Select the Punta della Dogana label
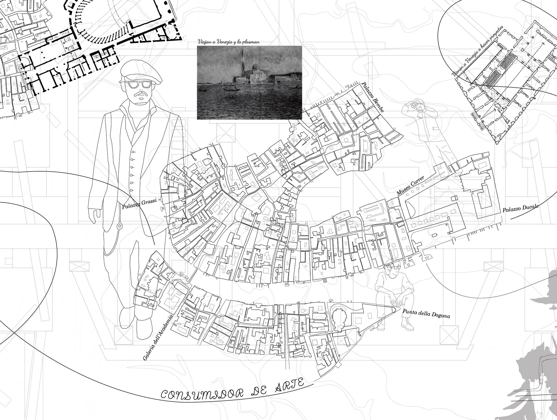The image size is (557, 420). point(426,314)
